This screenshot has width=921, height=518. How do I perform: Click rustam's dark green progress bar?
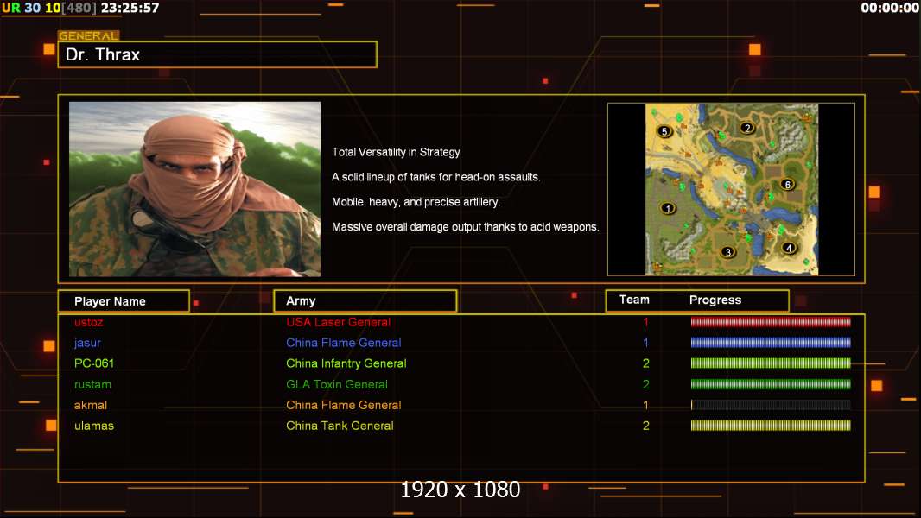point(771,384)
